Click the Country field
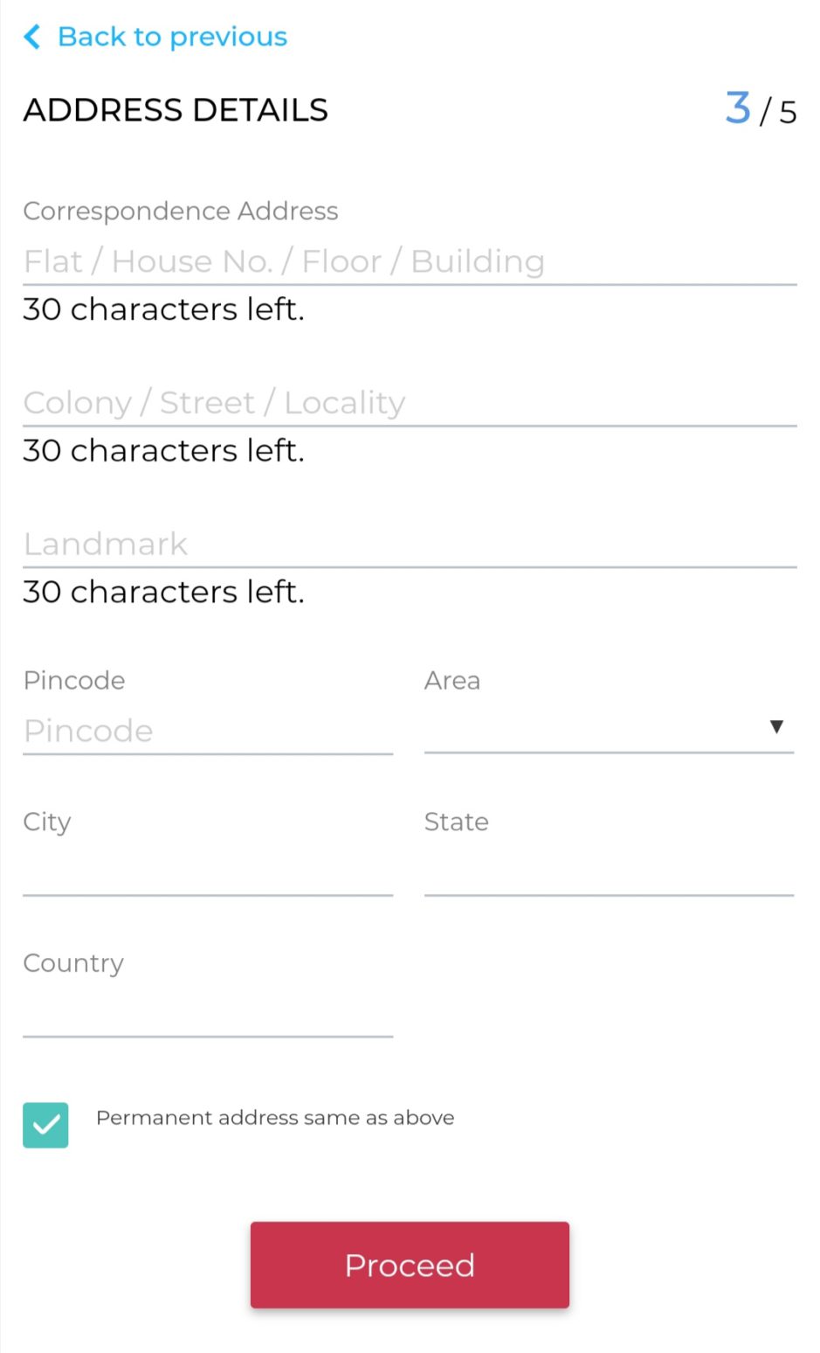The width and height of the screenshot is (820, 1353). pos(207,1013)
